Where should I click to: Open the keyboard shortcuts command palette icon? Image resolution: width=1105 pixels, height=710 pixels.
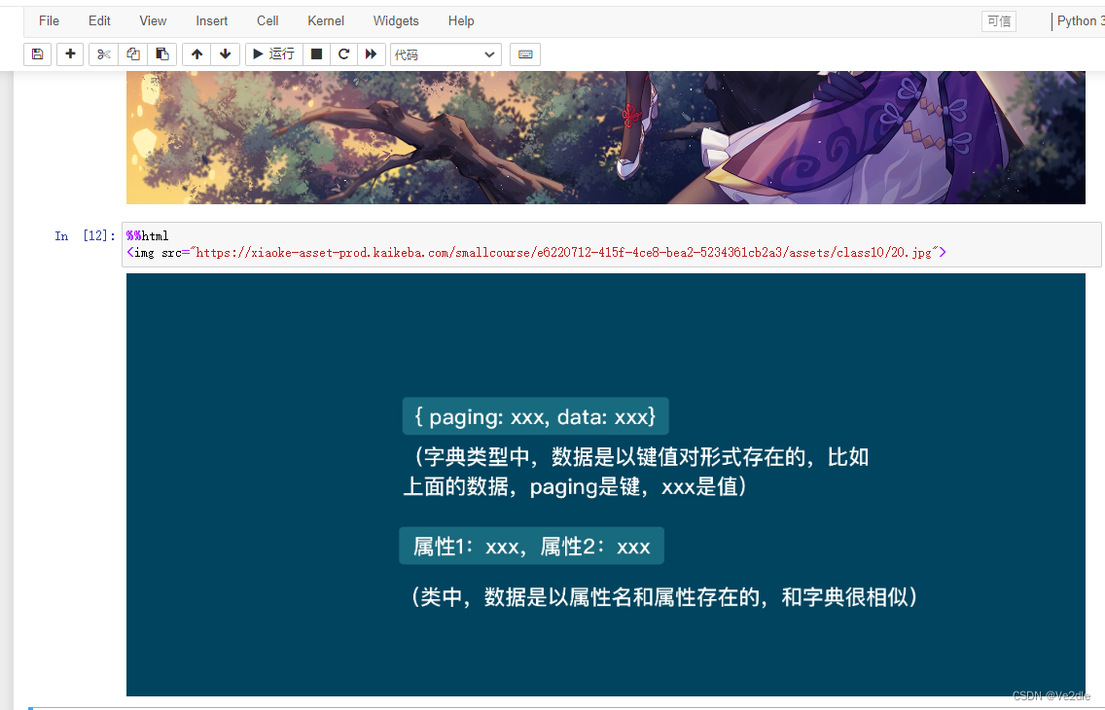pos(524,53)
